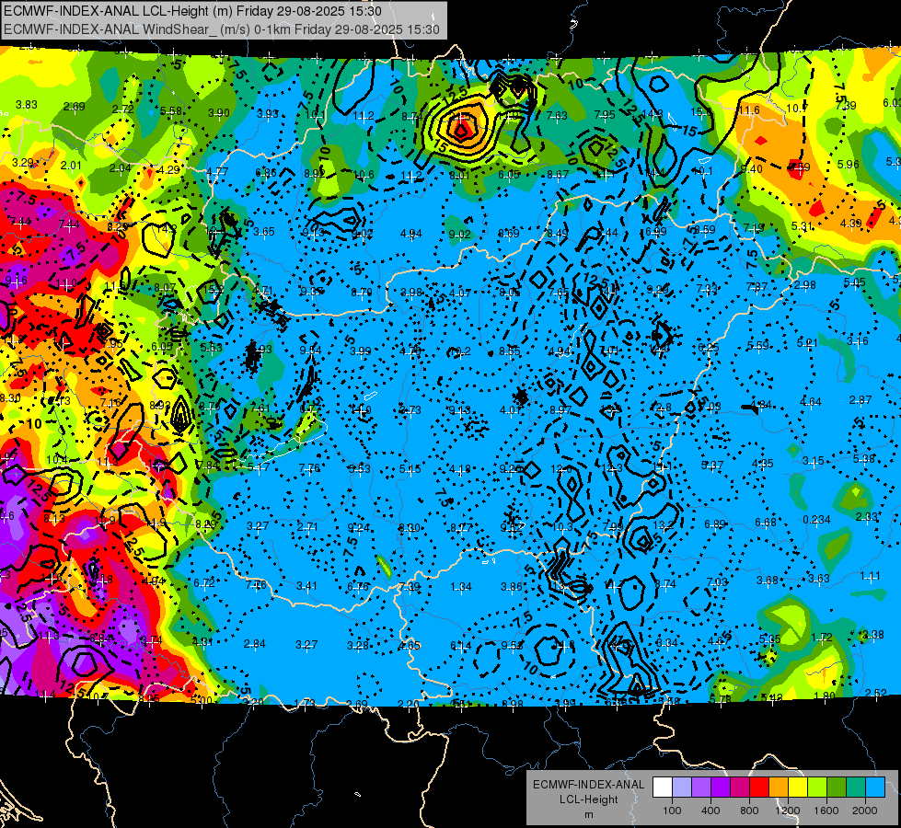Click the wind shear value 3.63

pyautogui.click(x=819, y=578)
